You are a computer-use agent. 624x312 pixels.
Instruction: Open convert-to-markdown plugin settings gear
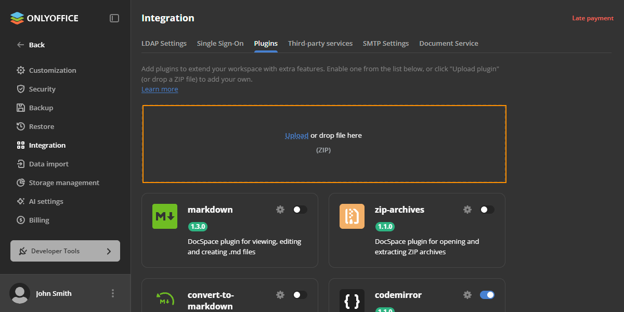(x=280, y=295)
